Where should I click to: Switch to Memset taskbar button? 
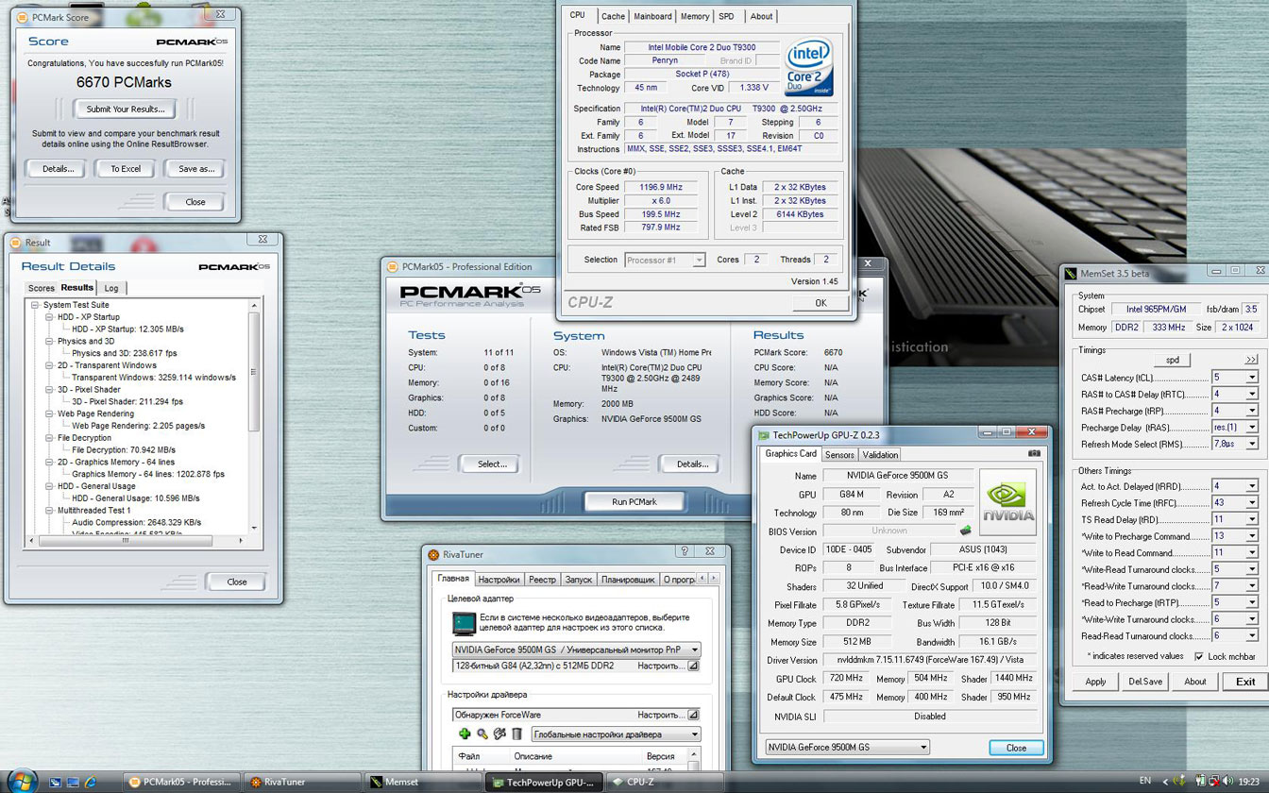[x=422, y=782]
